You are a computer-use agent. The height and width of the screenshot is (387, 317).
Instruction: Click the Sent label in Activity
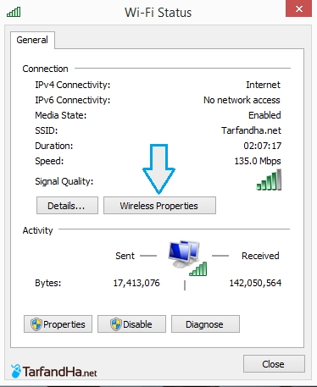click(125, 256)
